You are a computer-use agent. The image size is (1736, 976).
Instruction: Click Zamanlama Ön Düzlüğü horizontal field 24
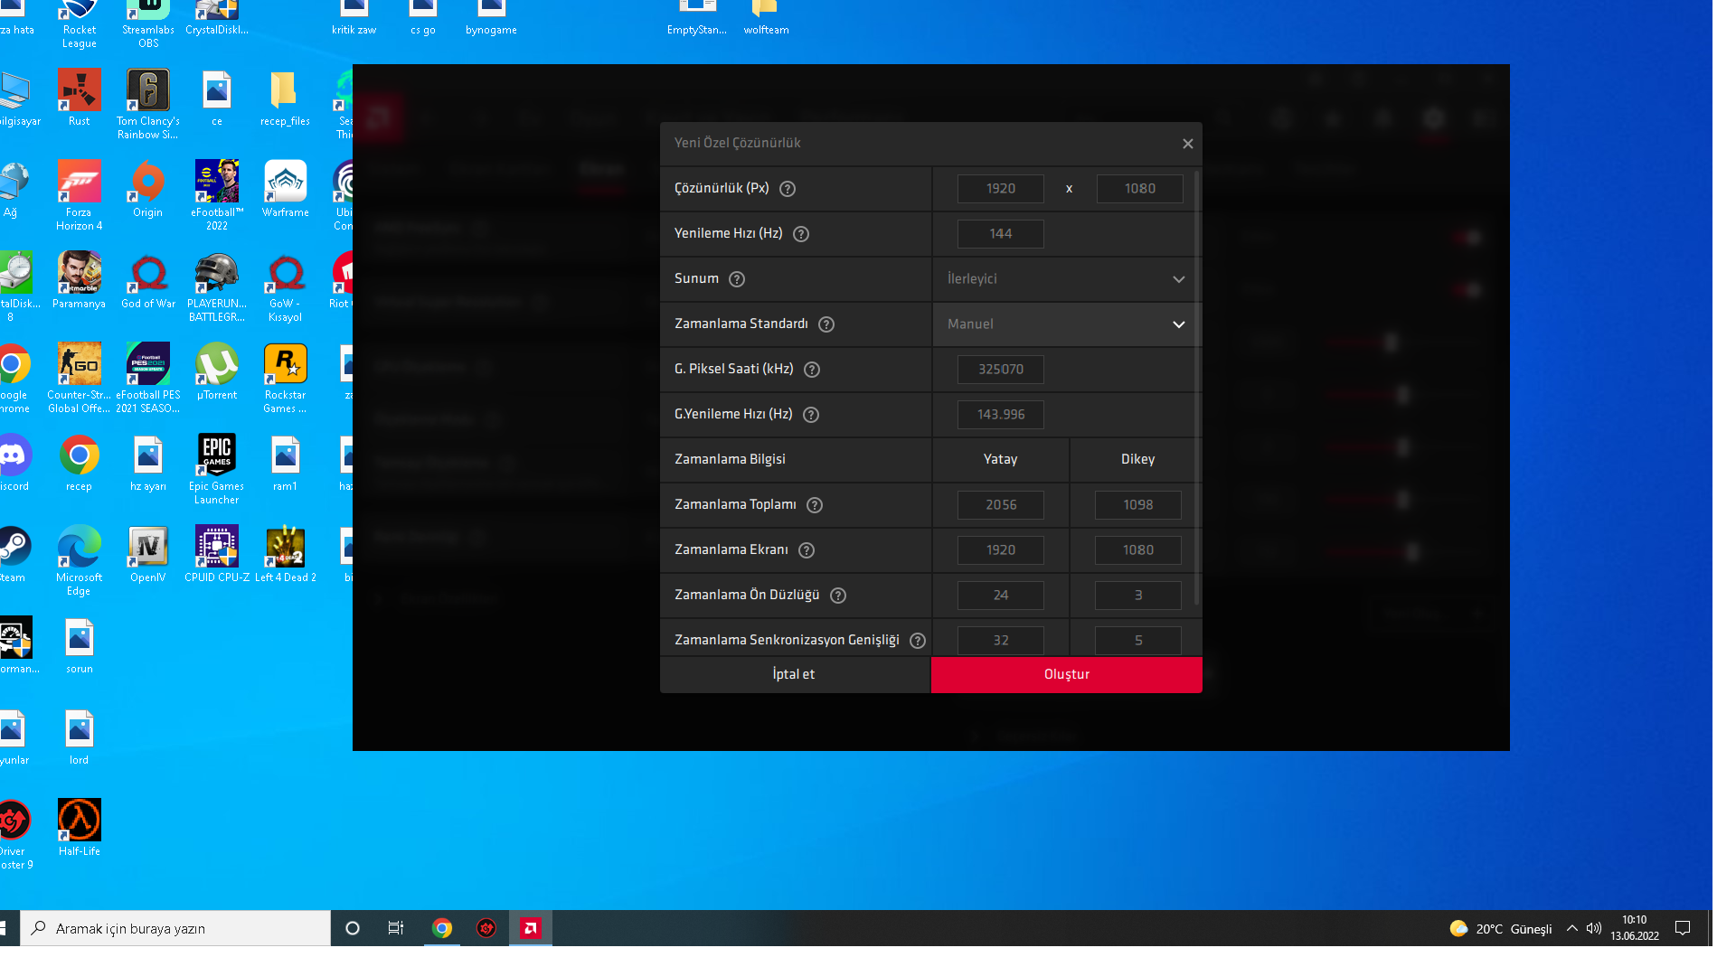[1001, 596]
